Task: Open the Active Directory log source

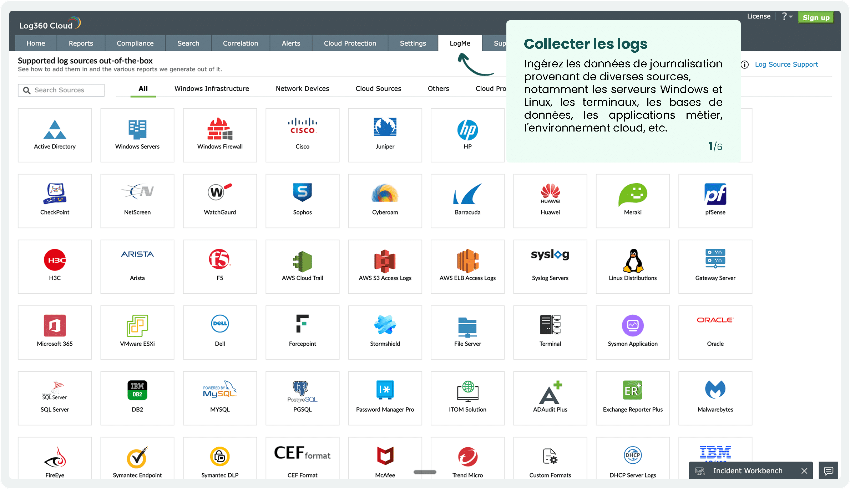Action: [x=55, y=135]
